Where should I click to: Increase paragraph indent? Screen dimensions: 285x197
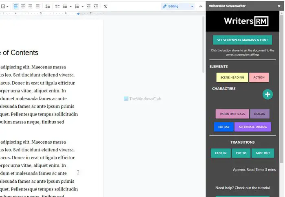pos(96,7)
